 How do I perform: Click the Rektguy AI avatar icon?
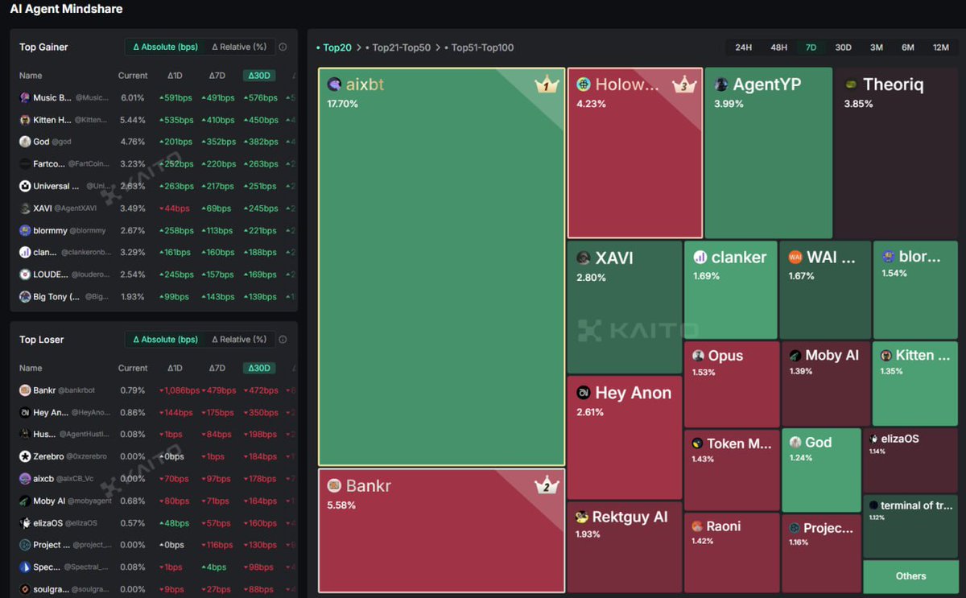(x=582, y=517)
